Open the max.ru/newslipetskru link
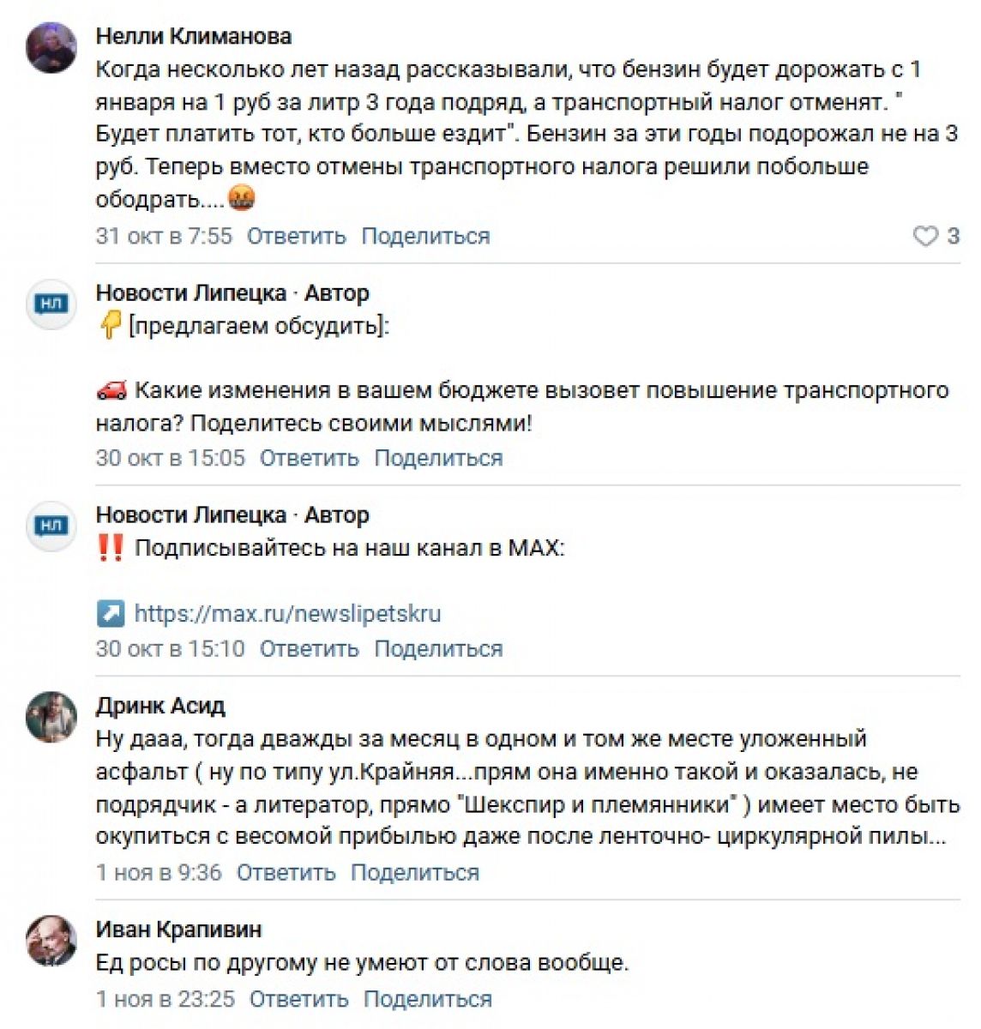This screenshot has width=981, height=1029. tap(287, 614)
